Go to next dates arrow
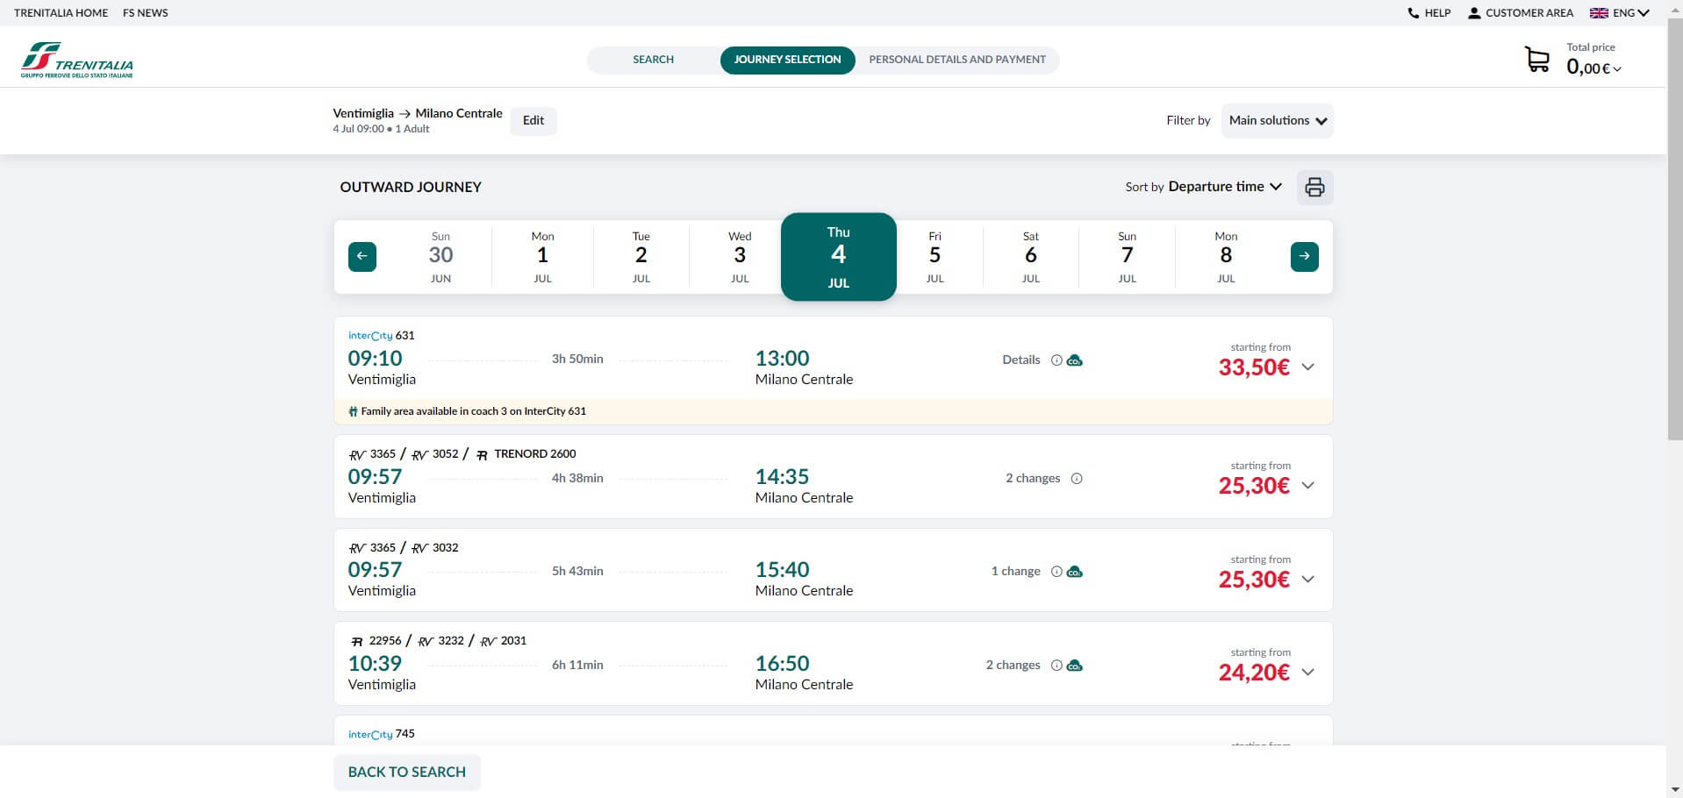 (x=1305, y=256)
